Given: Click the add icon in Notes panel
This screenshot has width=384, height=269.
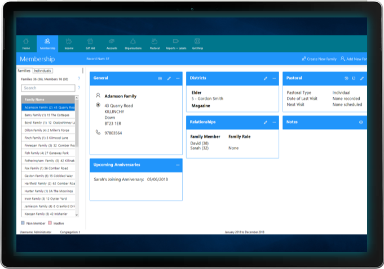Looking at the screenshot, I should [x=361, y=122].
